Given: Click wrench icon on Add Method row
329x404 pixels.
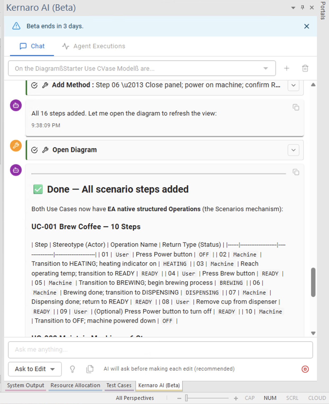Looking at the screenshot, I should pos(45,85).
